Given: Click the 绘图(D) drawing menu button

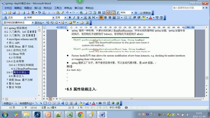Looking at the screenshot, I should (8, 103).
